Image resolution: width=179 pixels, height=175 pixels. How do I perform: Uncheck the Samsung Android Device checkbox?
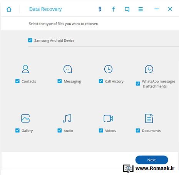point(30,40)
